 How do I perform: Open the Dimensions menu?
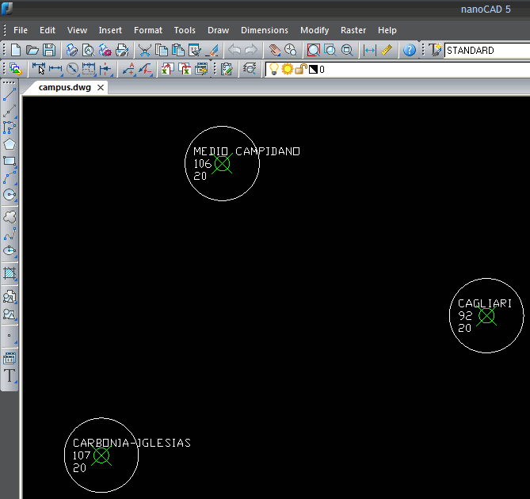pyautogui.click(x=264, y=30)
